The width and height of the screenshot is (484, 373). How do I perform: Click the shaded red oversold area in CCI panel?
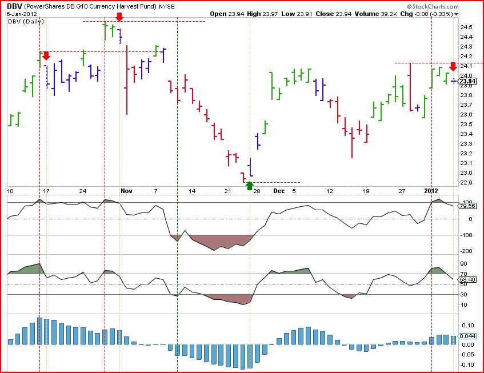click(221, 242)
